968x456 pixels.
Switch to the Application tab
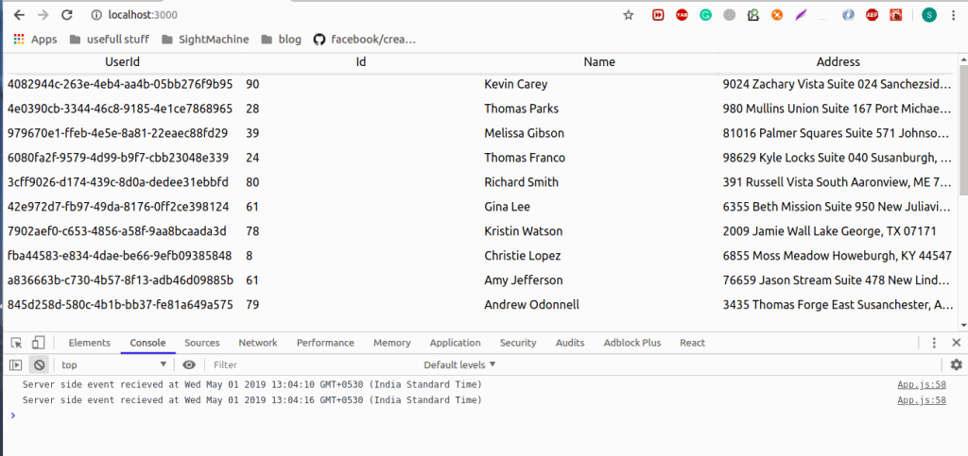(x=455, y=343)
